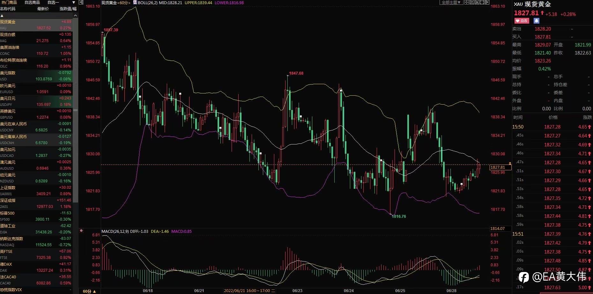Click the 振幅 value 0.42%
593x294 pixels.
point(545,69)
